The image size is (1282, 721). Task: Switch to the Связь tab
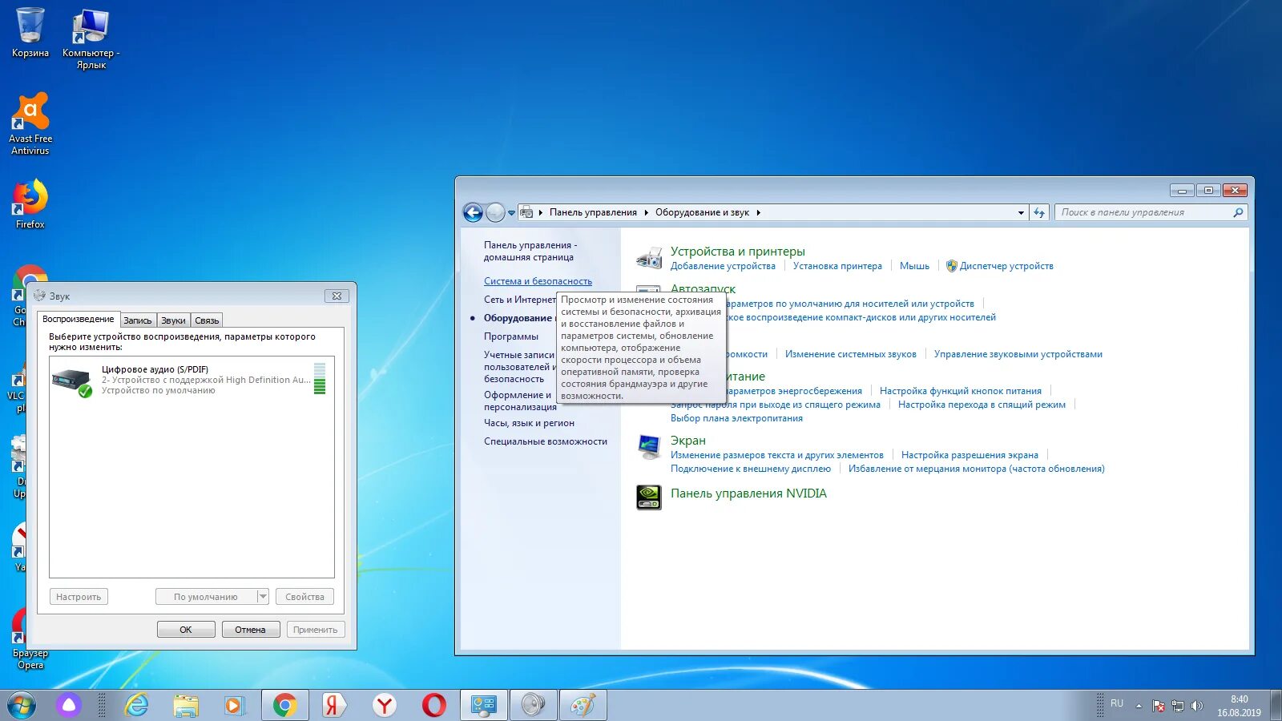click(207, 320)
